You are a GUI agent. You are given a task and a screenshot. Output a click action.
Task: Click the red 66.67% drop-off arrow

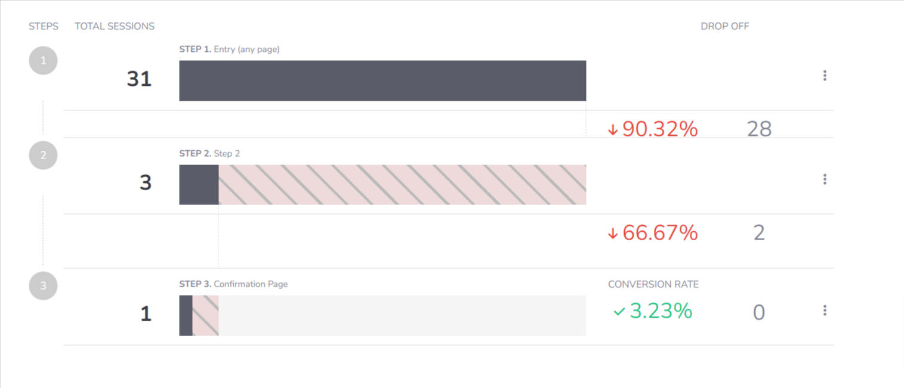tap(612, 234)
